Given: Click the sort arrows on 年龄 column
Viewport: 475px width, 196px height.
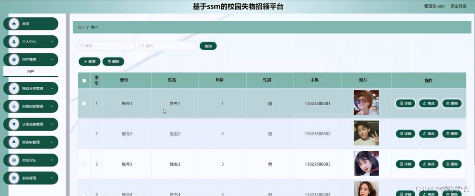Looking at the screenshot, I should pyautogui.click(x=227, y=80).
